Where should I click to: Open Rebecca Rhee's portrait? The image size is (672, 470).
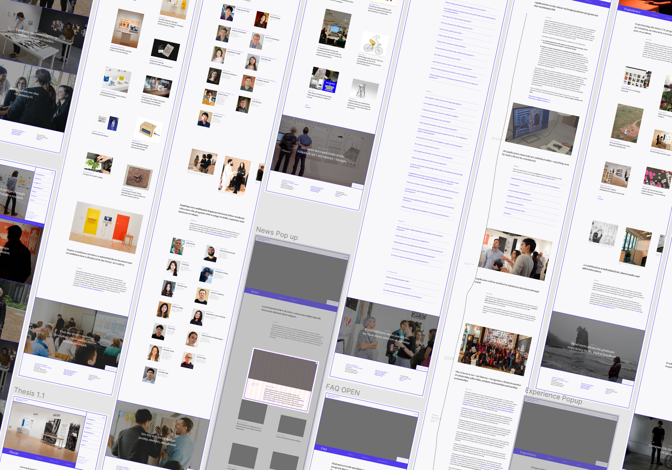pos(163,310)
